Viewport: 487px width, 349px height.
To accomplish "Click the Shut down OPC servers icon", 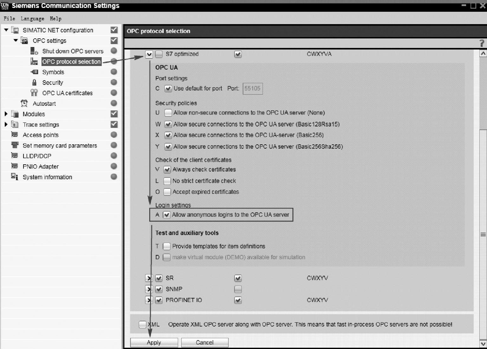I will pos(34,51).
